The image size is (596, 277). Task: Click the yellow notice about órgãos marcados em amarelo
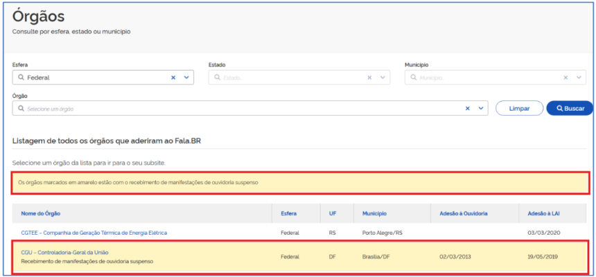(x=301, y=183)
